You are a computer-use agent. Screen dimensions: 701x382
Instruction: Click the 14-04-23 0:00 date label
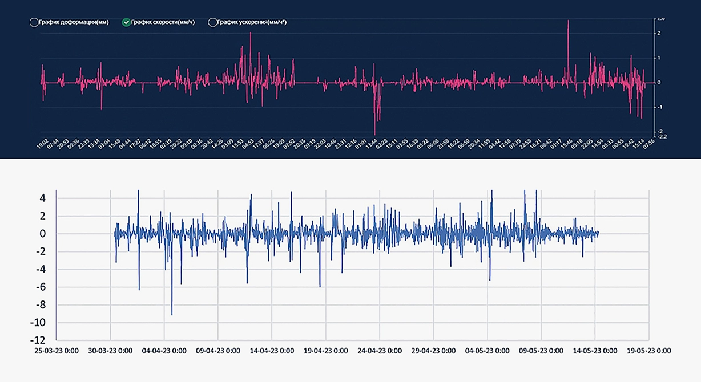click(271, 350)
